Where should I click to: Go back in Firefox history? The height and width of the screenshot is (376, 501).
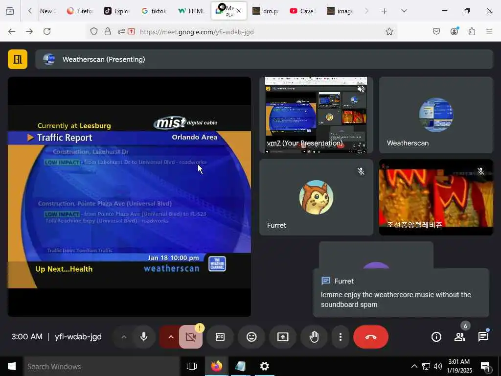[12, 31]
